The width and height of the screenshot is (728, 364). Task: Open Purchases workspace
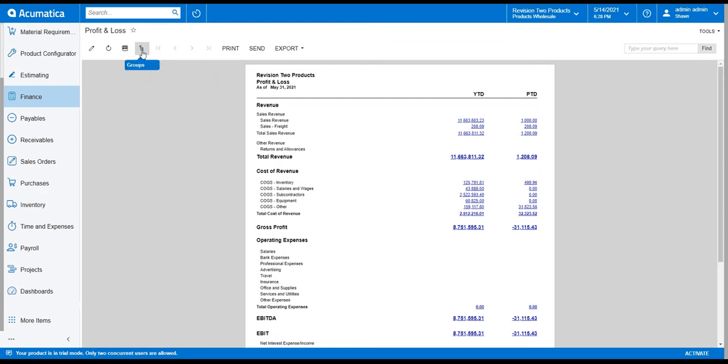pyautogui.click(x=39, y=183)
